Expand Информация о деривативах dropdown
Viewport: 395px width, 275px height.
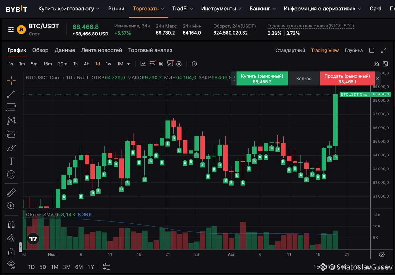point(322,9)
